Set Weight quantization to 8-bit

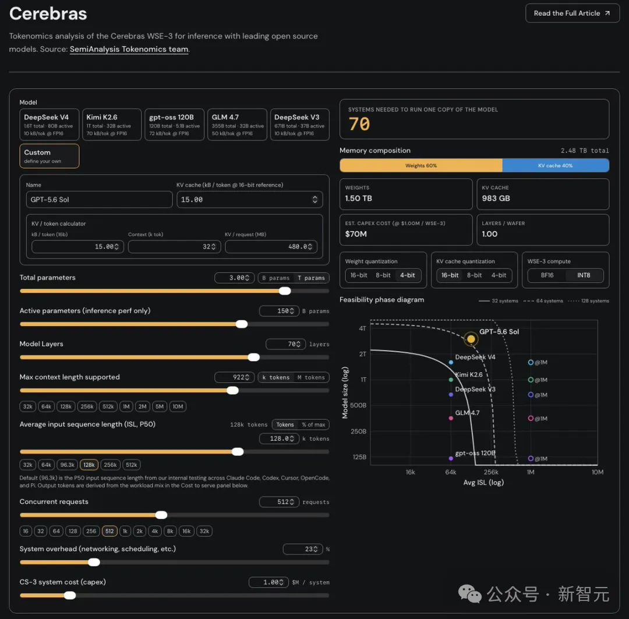(x=383, y=275)
